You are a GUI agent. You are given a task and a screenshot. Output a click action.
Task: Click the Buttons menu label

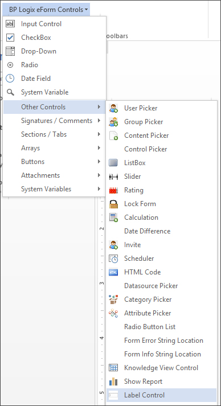point(32,162)
